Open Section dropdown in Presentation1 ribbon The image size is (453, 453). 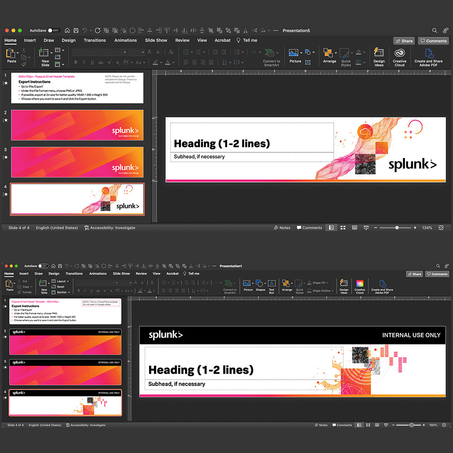(x=61, y=292)
